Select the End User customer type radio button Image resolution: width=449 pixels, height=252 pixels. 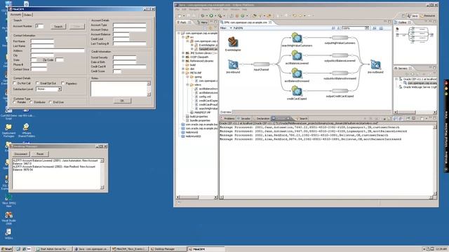tap(51, 102)
